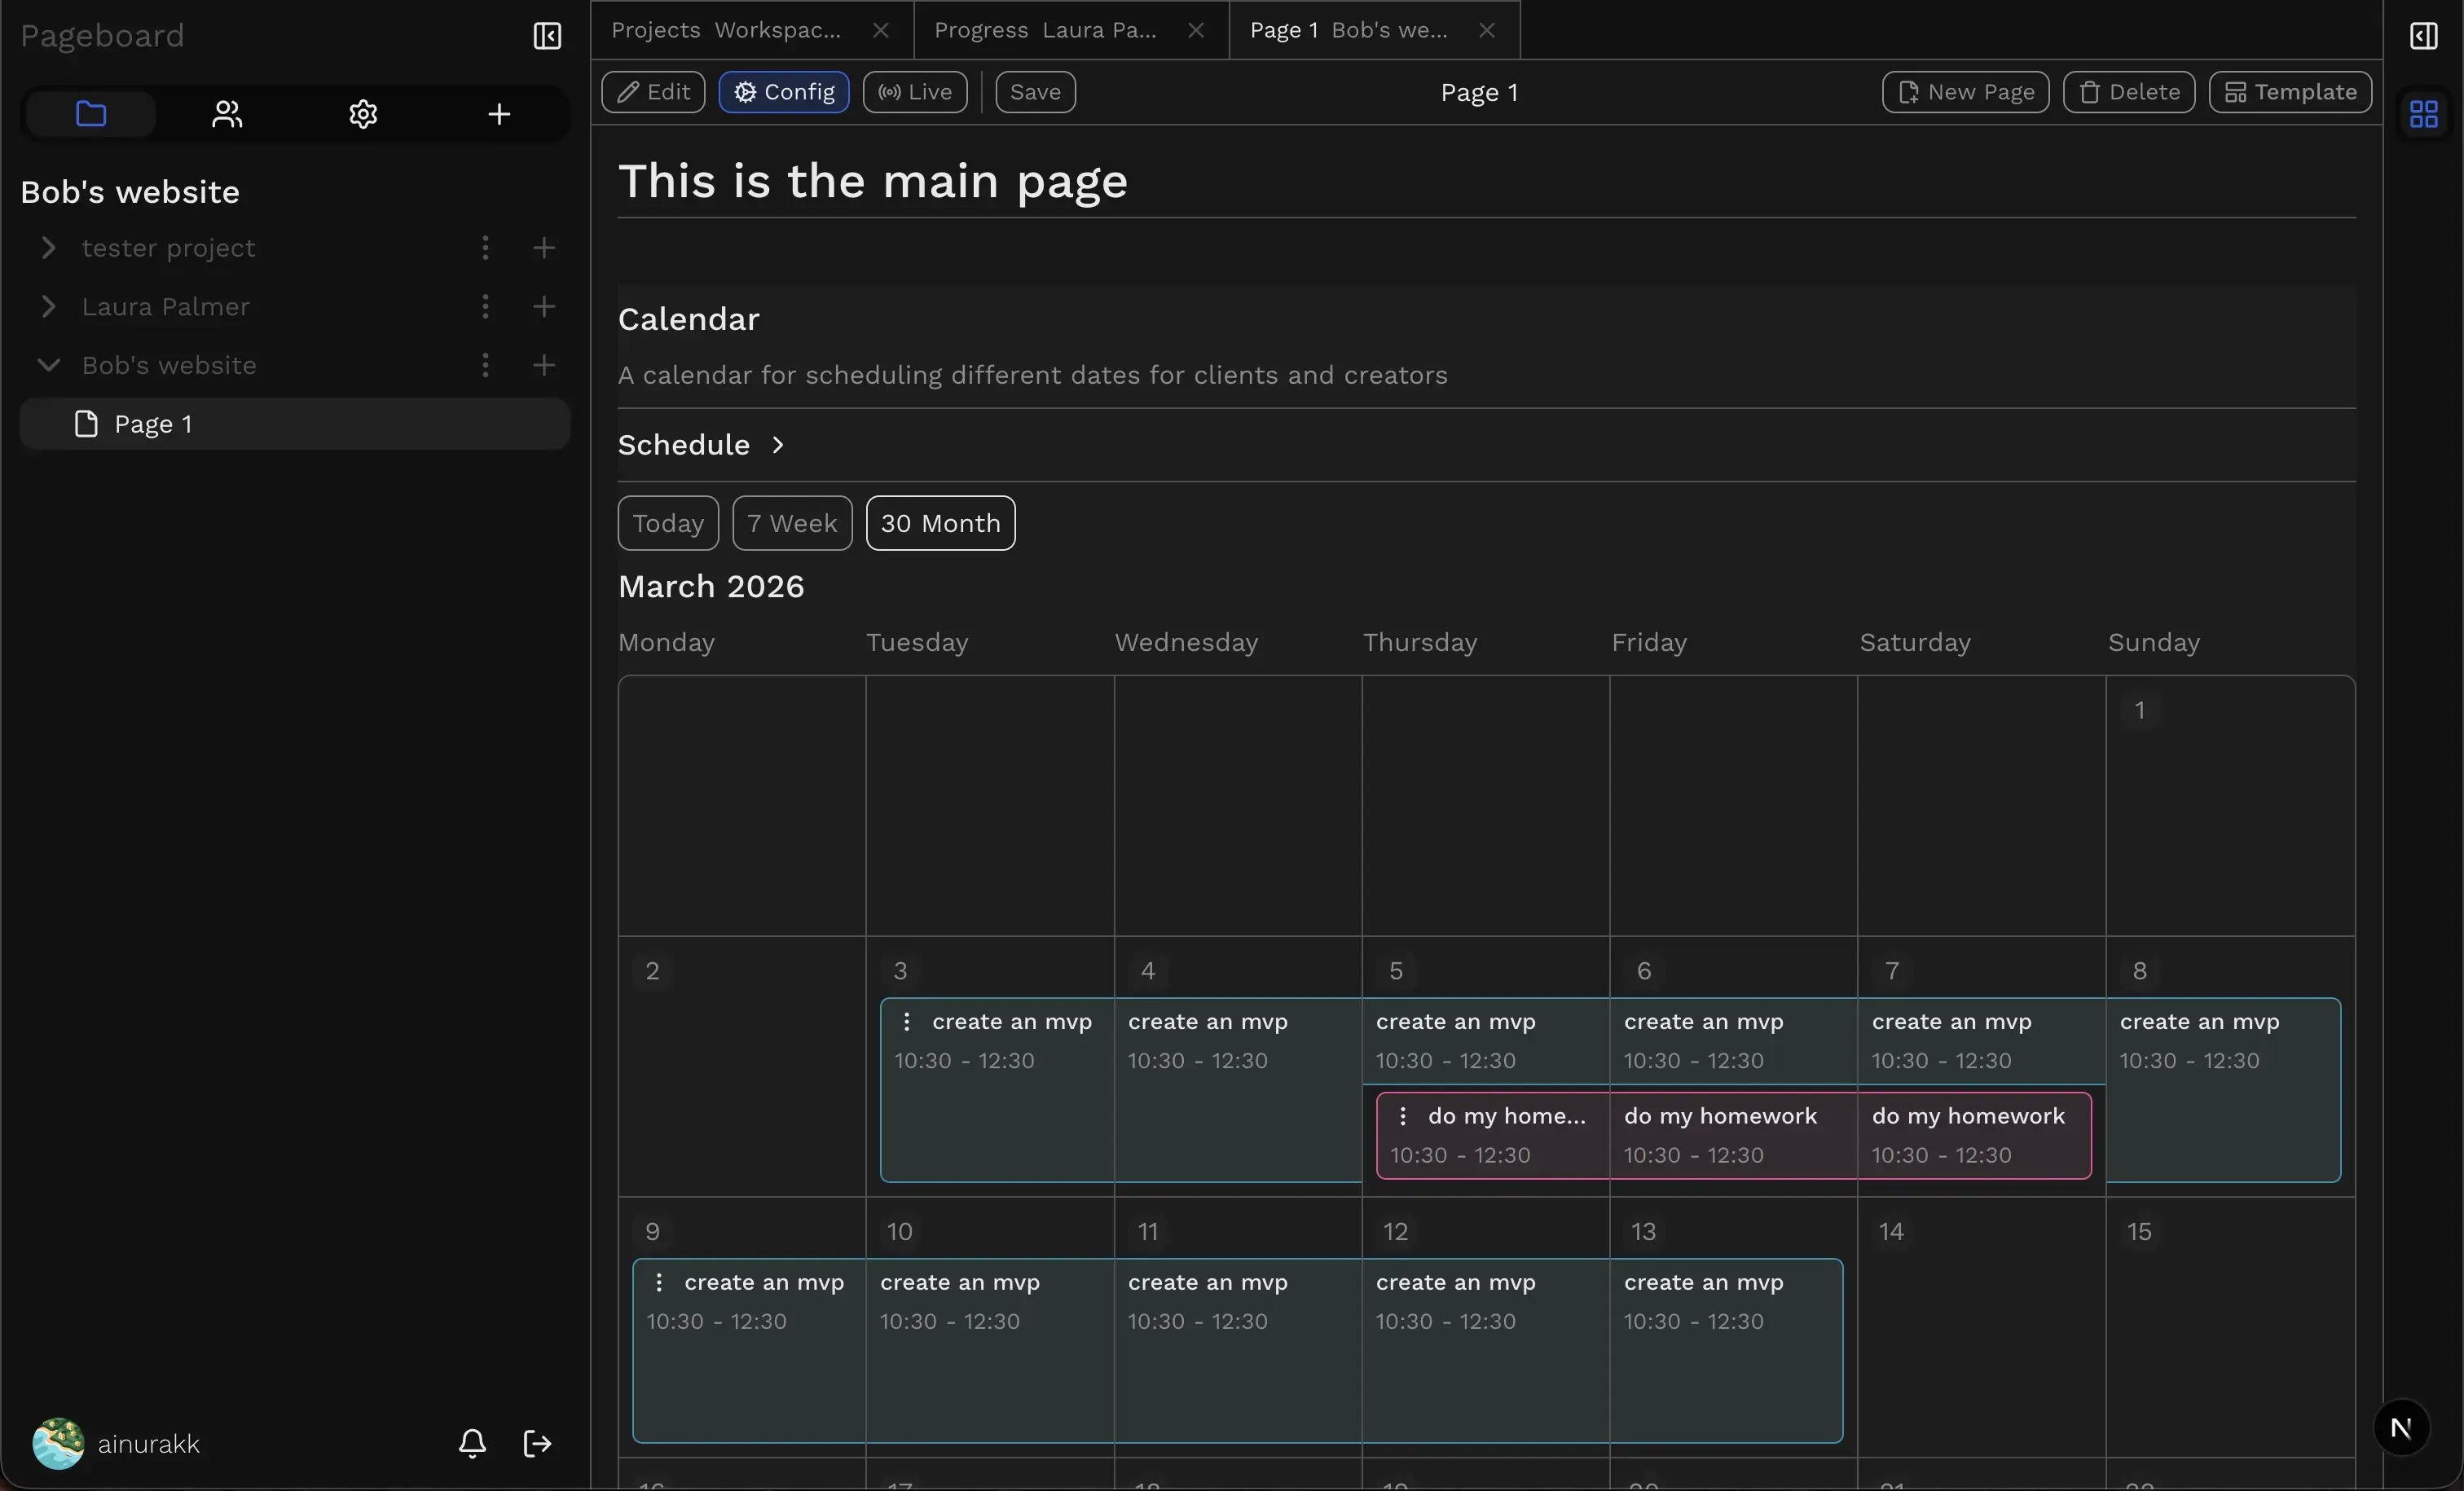The image size is (2464, 1491).
Task: Add a new project with plus icon
Action: tap(498, 113)
